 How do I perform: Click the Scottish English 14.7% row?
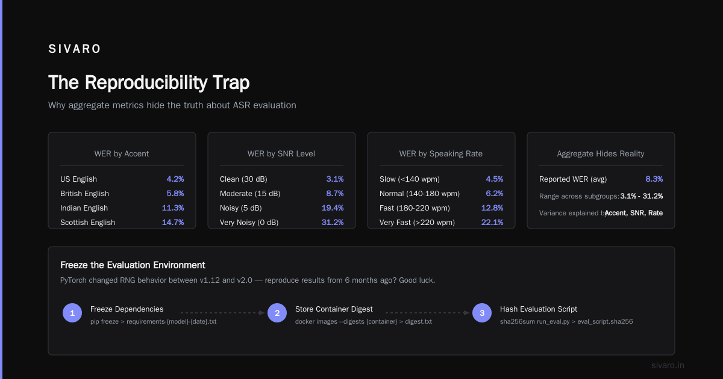point(122,222)
